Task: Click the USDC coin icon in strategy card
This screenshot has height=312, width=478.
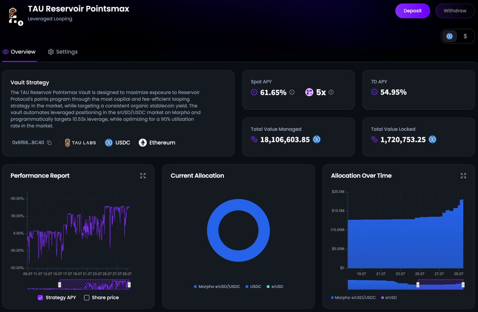Action: [x=109, y=142]
